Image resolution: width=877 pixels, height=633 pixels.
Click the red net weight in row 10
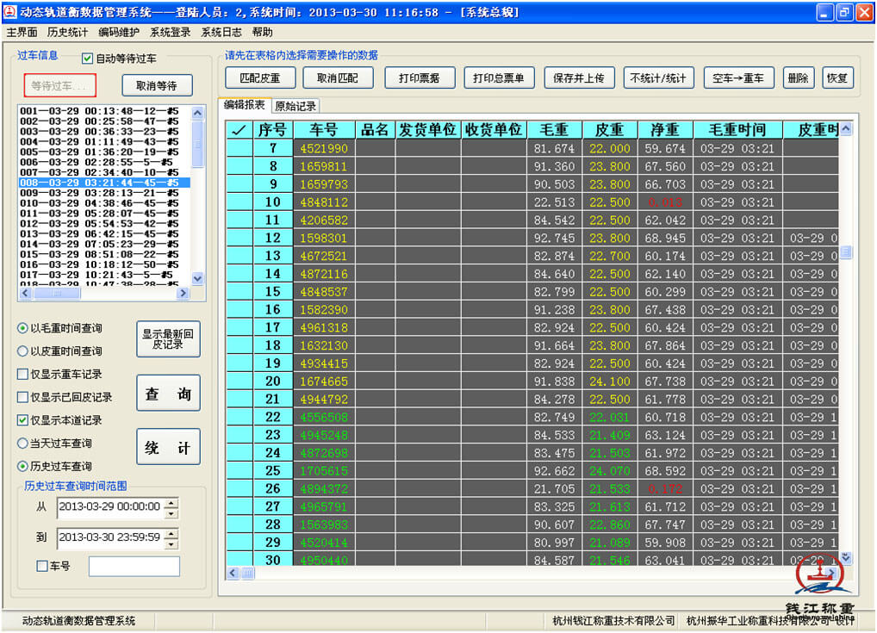pyautogui.click(x=665, y=202)
